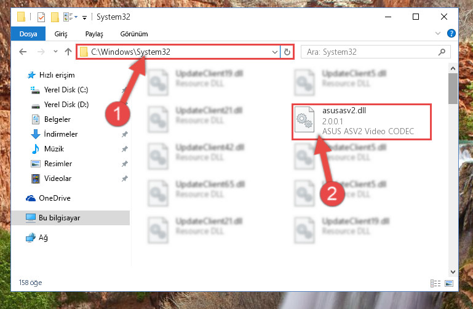The image size is (473, 309).
Task: Click the search magnifier icon
Action: [x=442, y=52]
